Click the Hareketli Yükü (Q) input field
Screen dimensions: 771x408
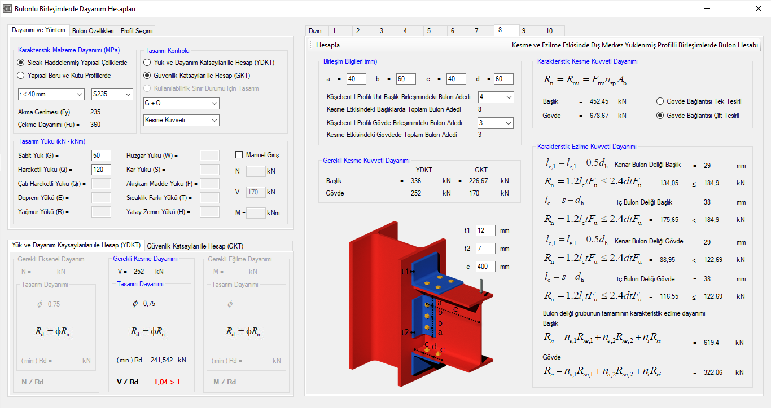101,170
